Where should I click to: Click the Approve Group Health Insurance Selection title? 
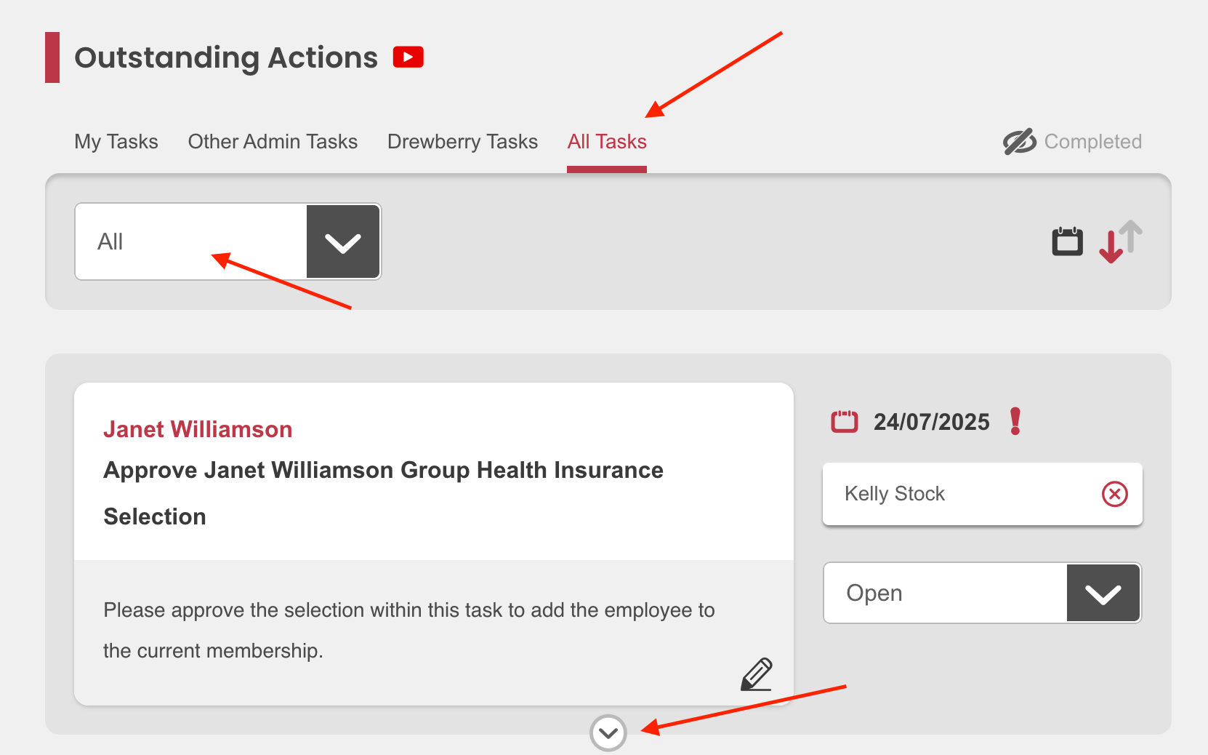[x=383, y=471]
